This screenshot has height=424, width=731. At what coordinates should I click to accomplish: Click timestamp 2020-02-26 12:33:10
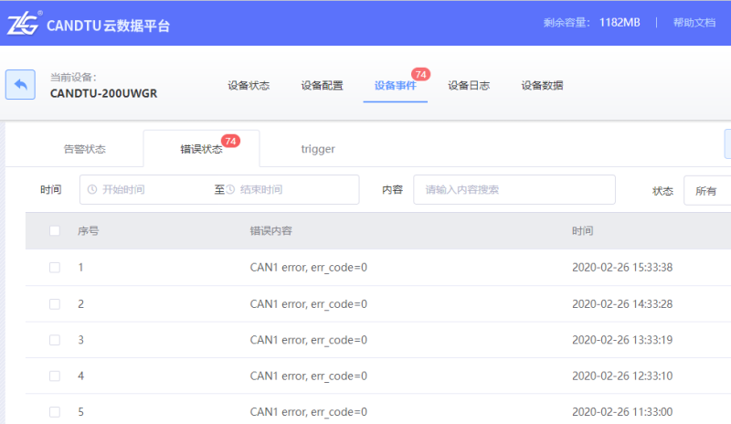pyautogui.click(x=622, y=376)
